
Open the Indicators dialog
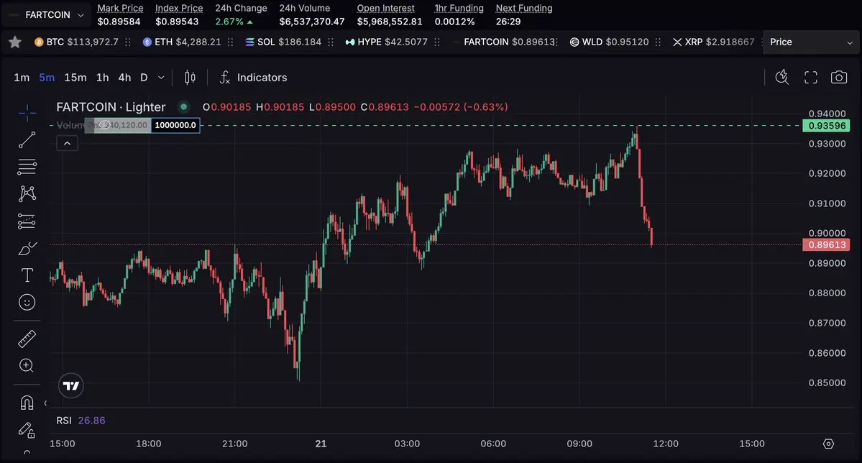[253, 78]
